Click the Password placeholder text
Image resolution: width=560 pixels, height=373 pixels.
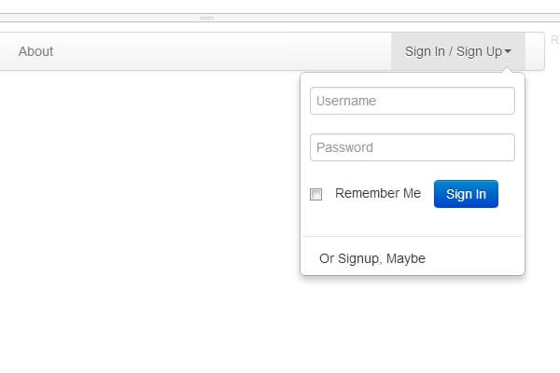coord(344,147)
